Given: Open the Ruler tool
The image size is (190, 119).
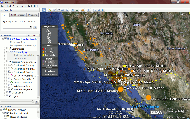Looking at the screenshot, I should [x=89, y=10].
